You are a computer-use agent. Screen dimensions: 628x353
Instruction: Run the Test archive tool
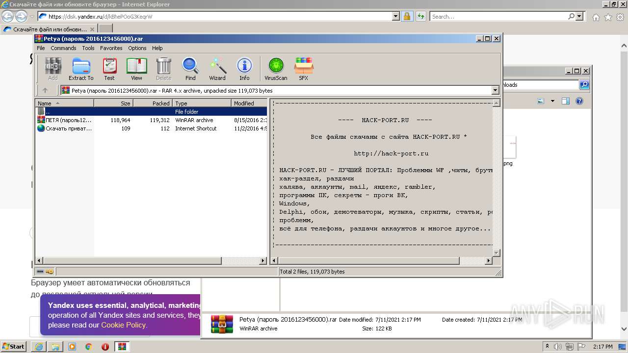tap(109, 69)
